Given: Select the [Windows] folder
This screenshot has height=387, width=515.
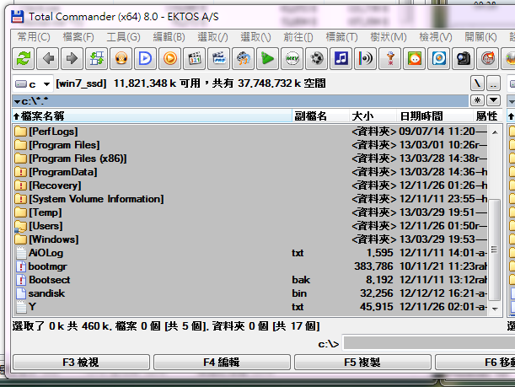Looking at the screenshot, I should (x=250, y=239).
